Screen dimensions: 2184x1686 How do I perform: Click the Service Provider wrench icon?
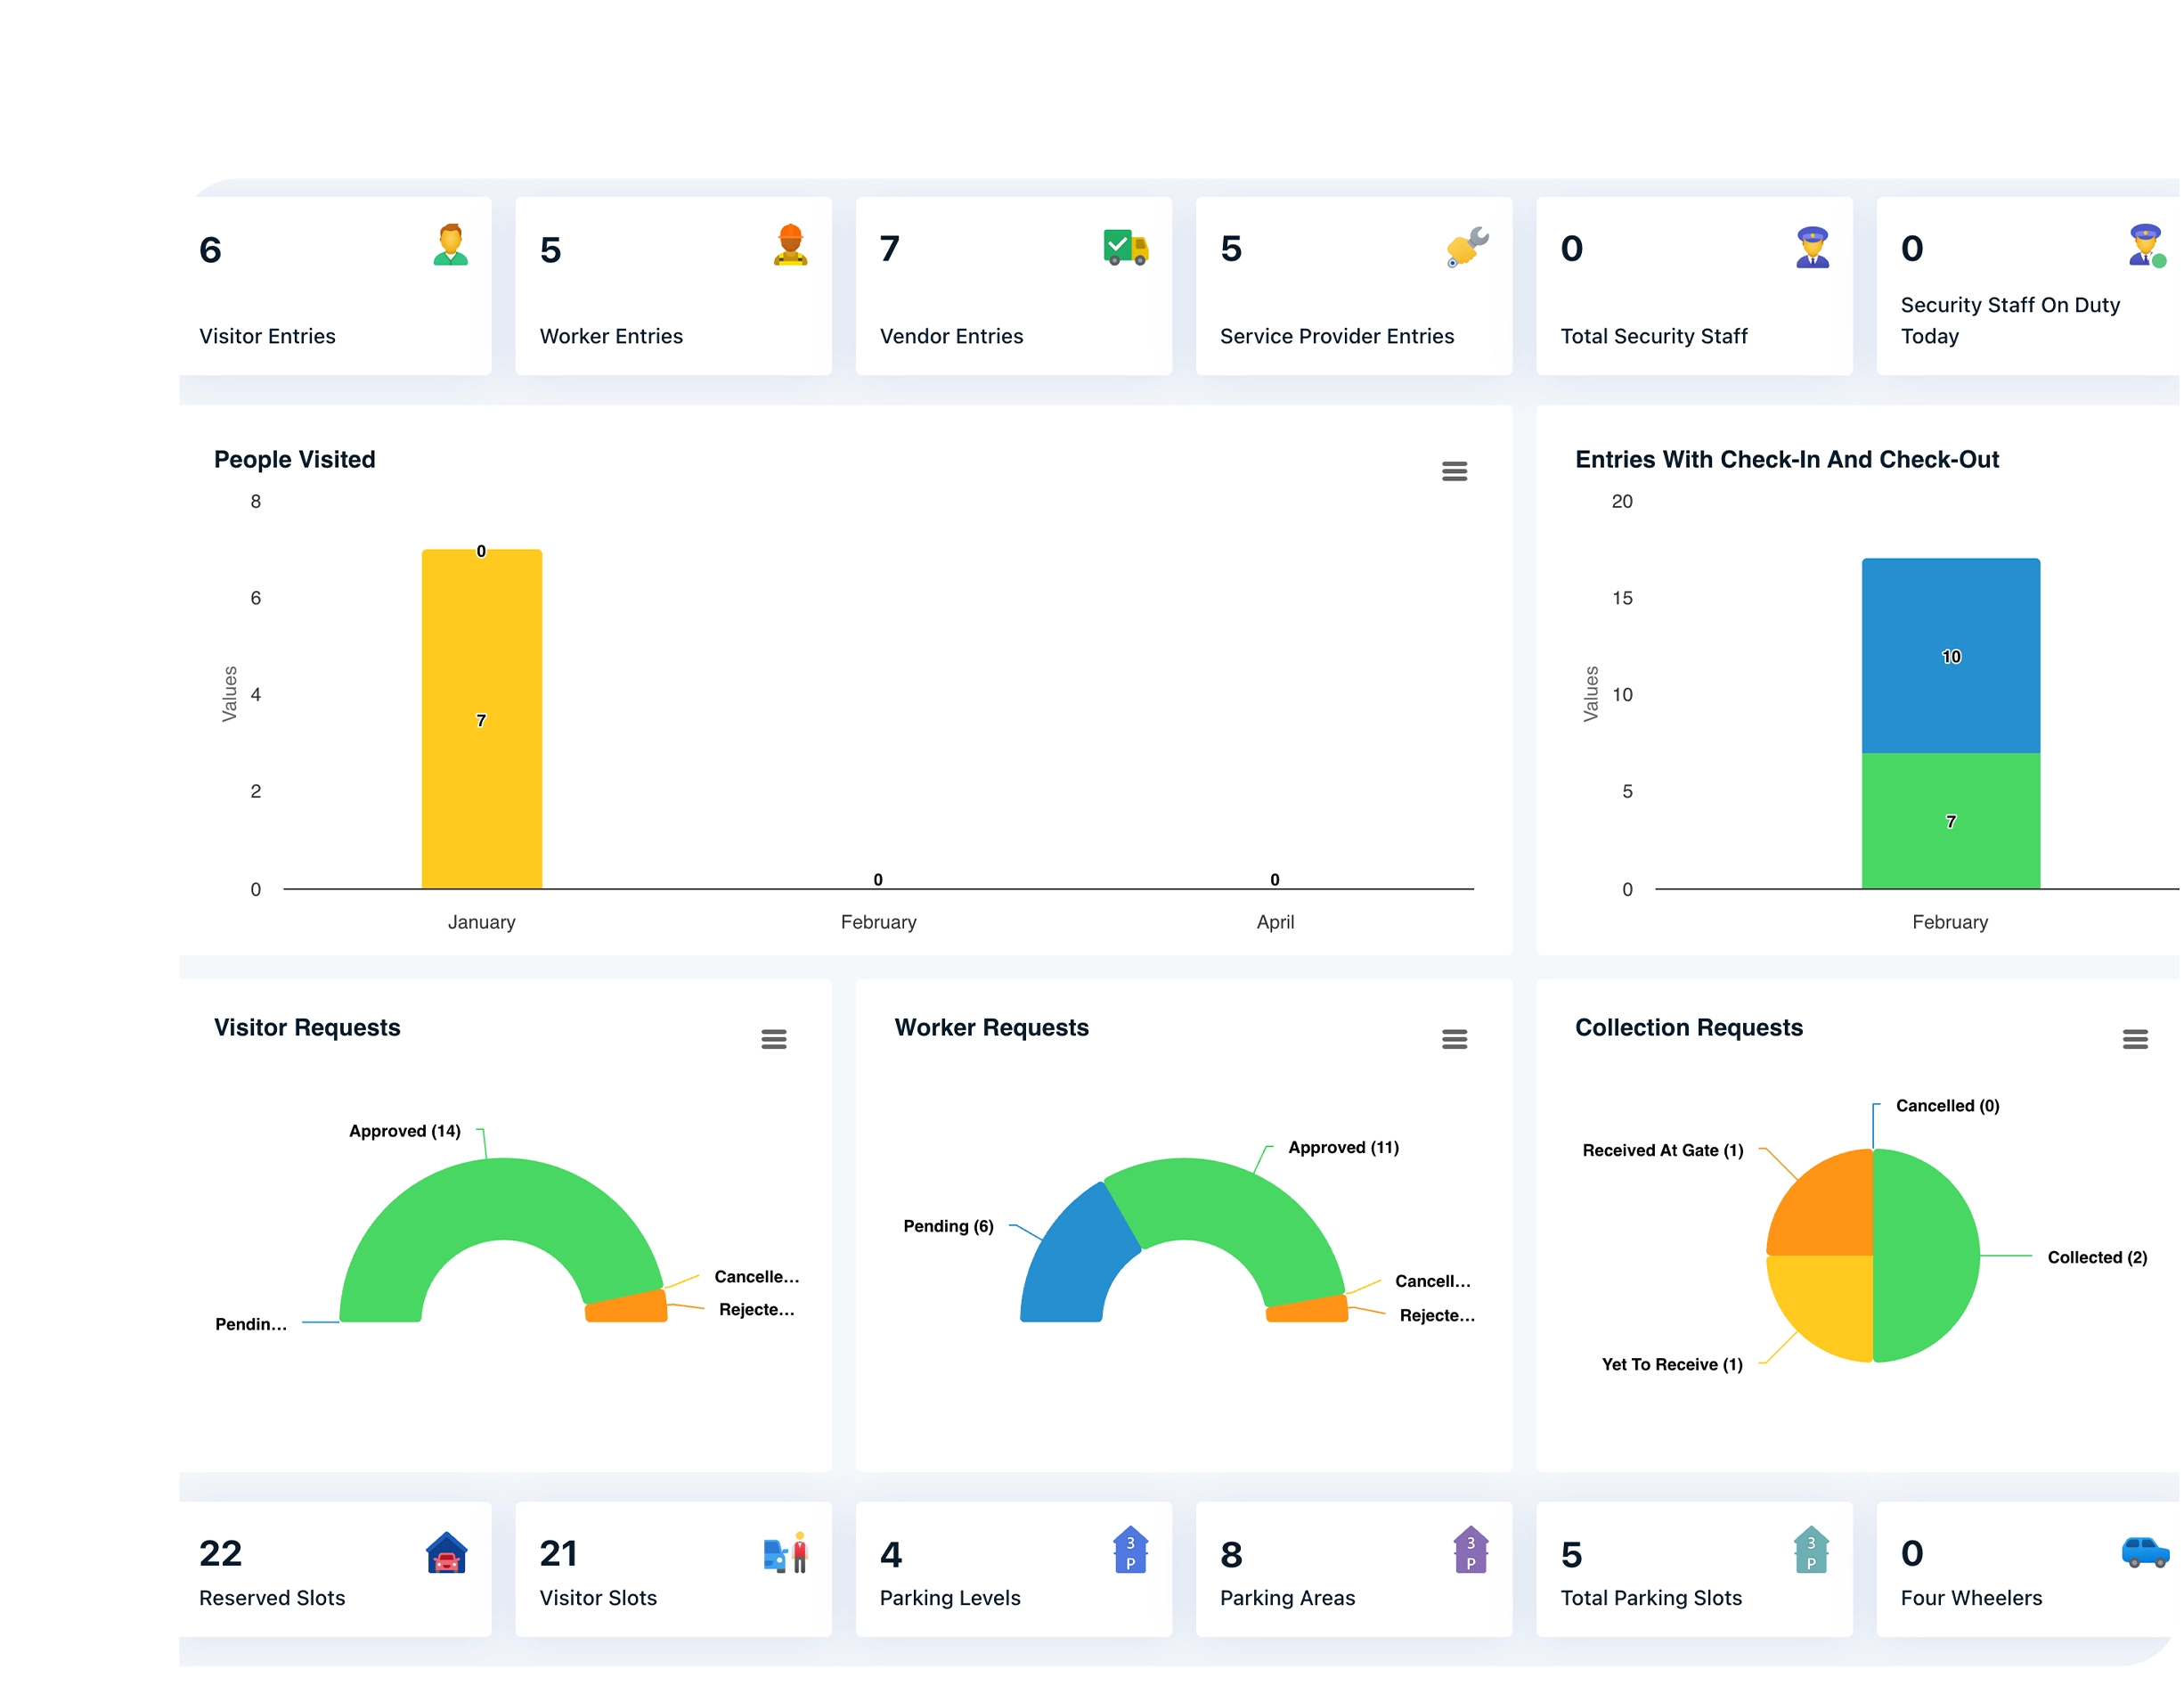click(x=1467, y=247)
